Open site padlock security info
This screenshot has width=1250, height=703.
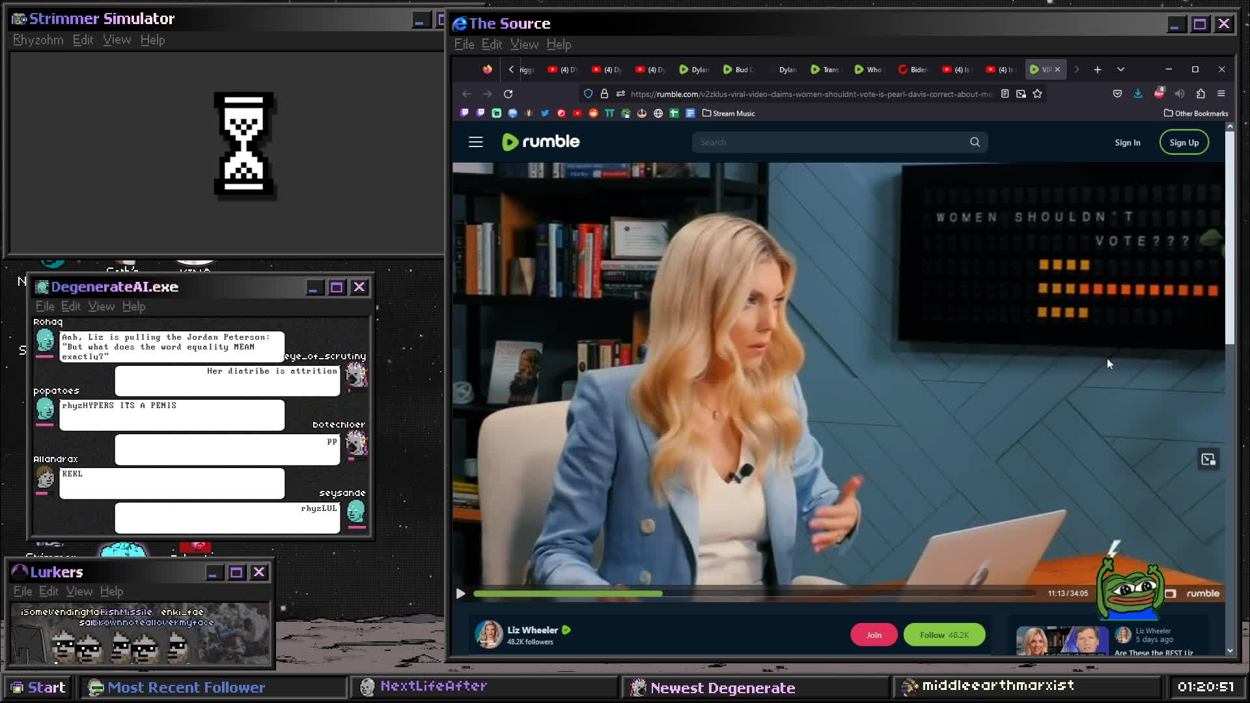604,94
